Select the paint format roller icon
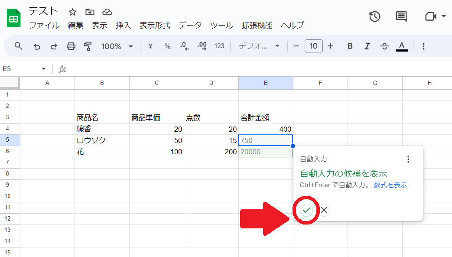Viewport: 452px width, 257px height. pos(88,46)
